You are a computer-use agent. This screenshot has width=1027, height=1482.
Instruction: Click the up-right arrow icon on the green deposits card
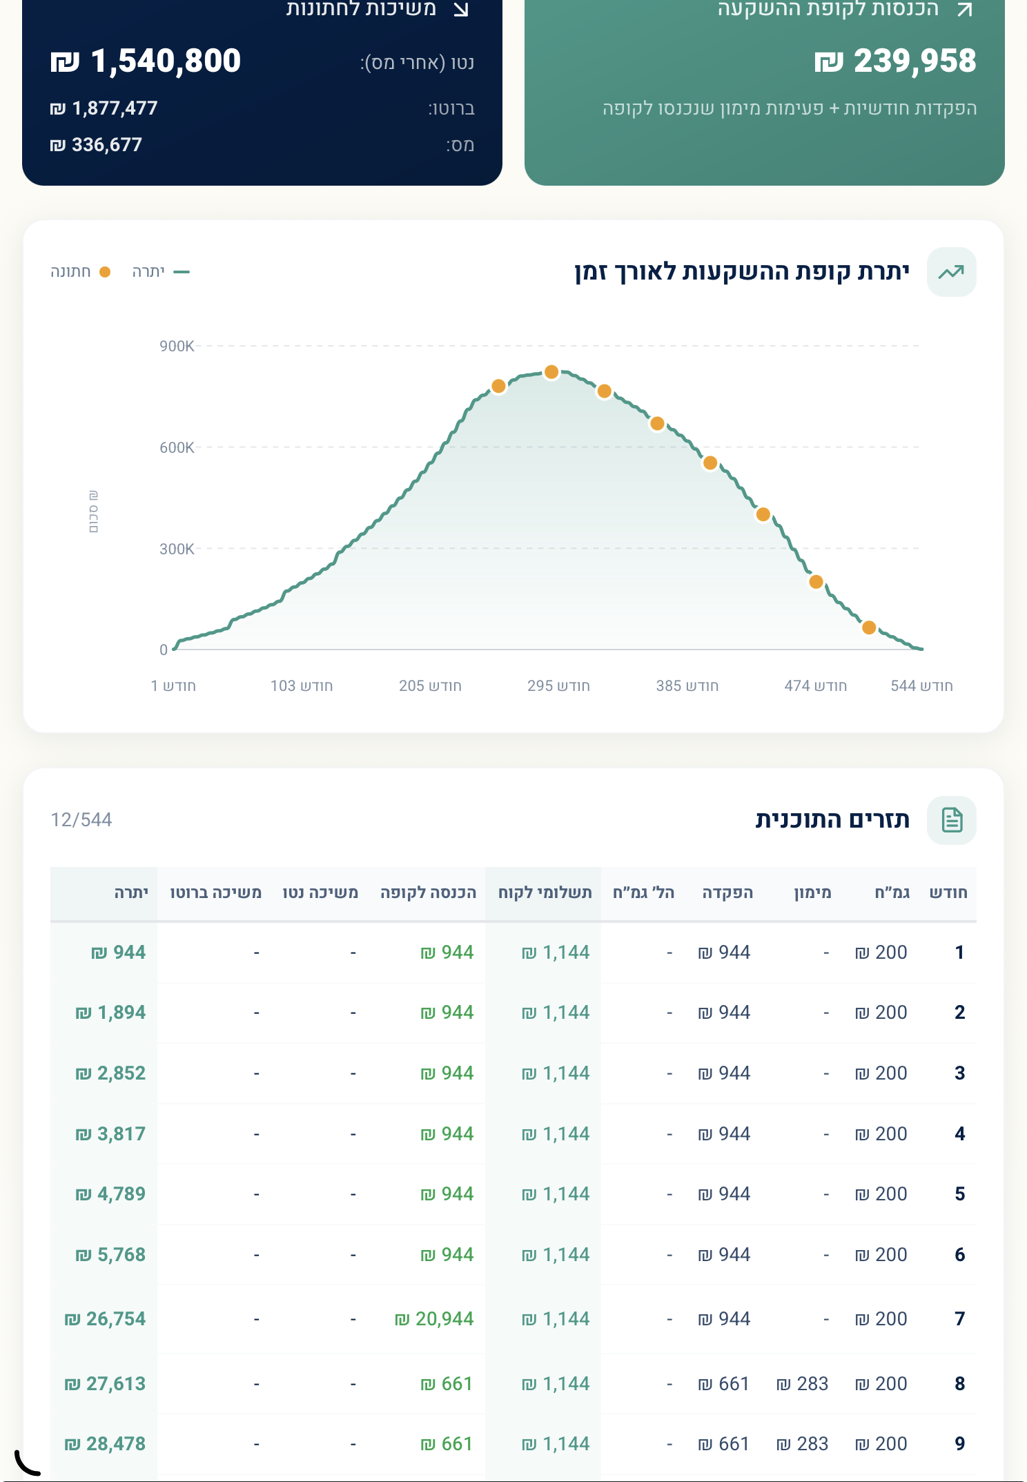pyautogui.click(x=964, y=9)
